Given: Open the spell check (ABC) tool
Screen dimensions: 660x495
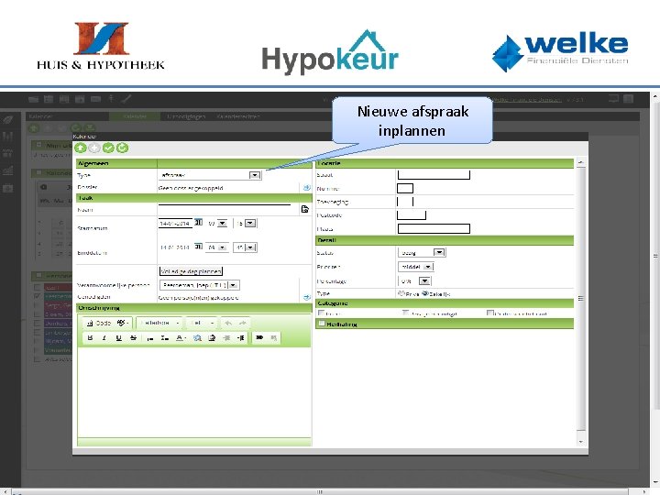Looking at the screenshot, I should (123, 323).
